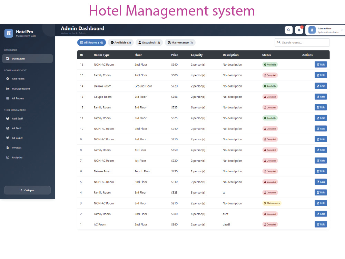Collapse the sidebar with Collapse button
Image resolution: width=345 pixels, height=259 pixels.
[x=27, y=190]
